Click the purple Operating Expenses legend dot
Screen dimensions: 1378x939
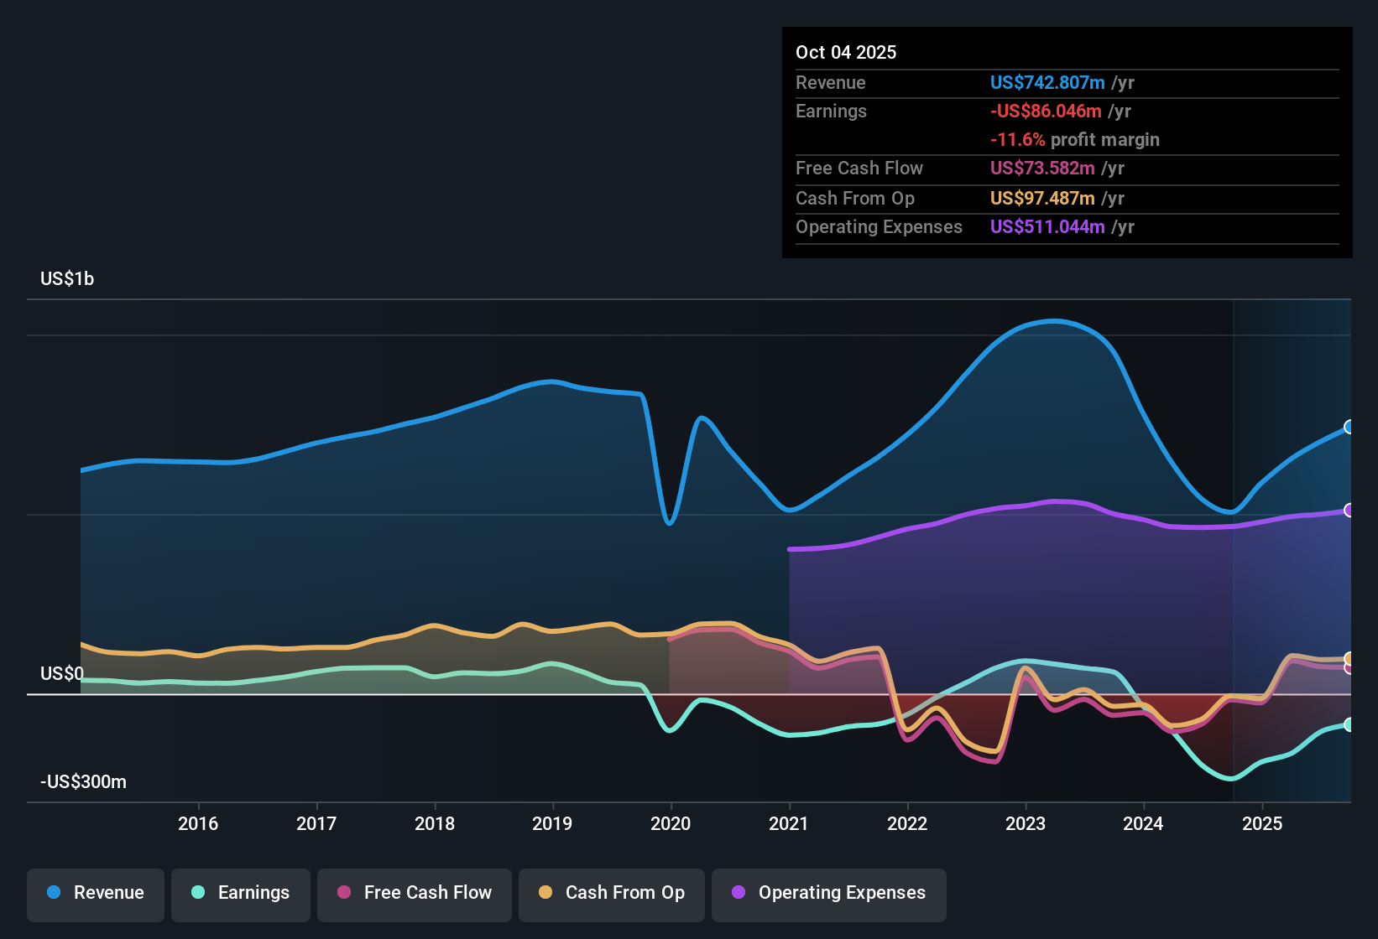pos(738,893)
